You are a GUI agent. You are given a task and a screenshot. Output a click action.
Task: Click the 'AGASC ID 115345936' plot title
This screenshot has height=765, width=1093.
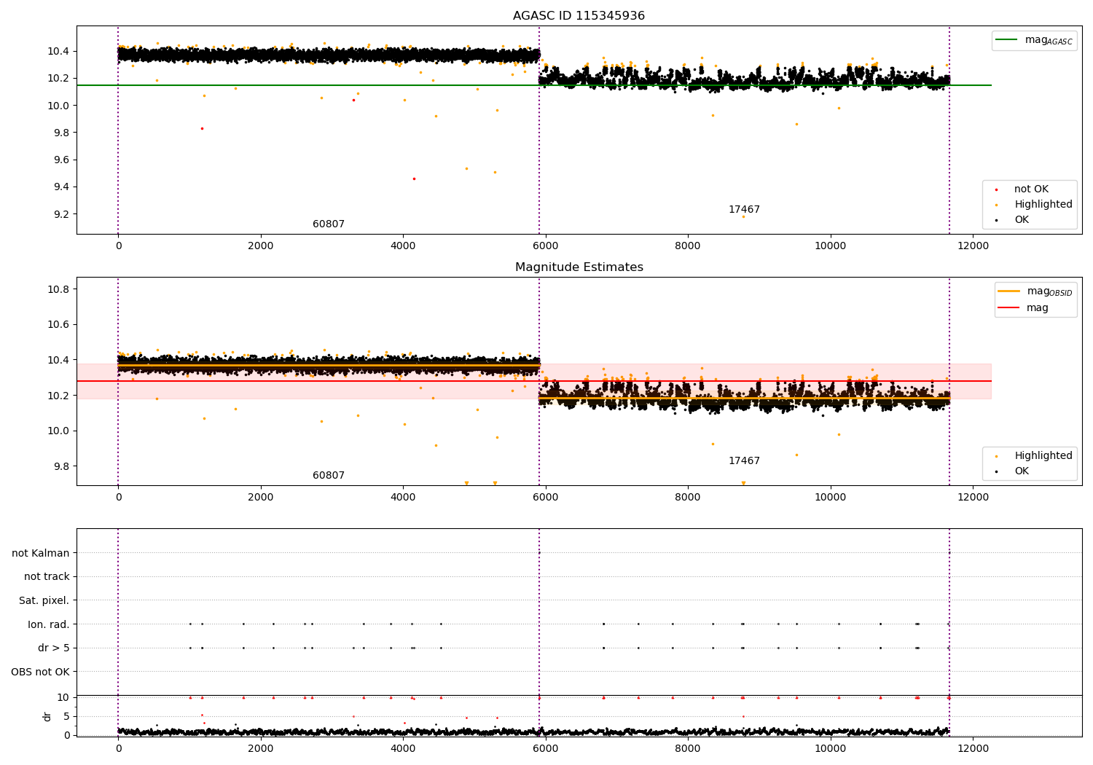(x=579, y=16)
